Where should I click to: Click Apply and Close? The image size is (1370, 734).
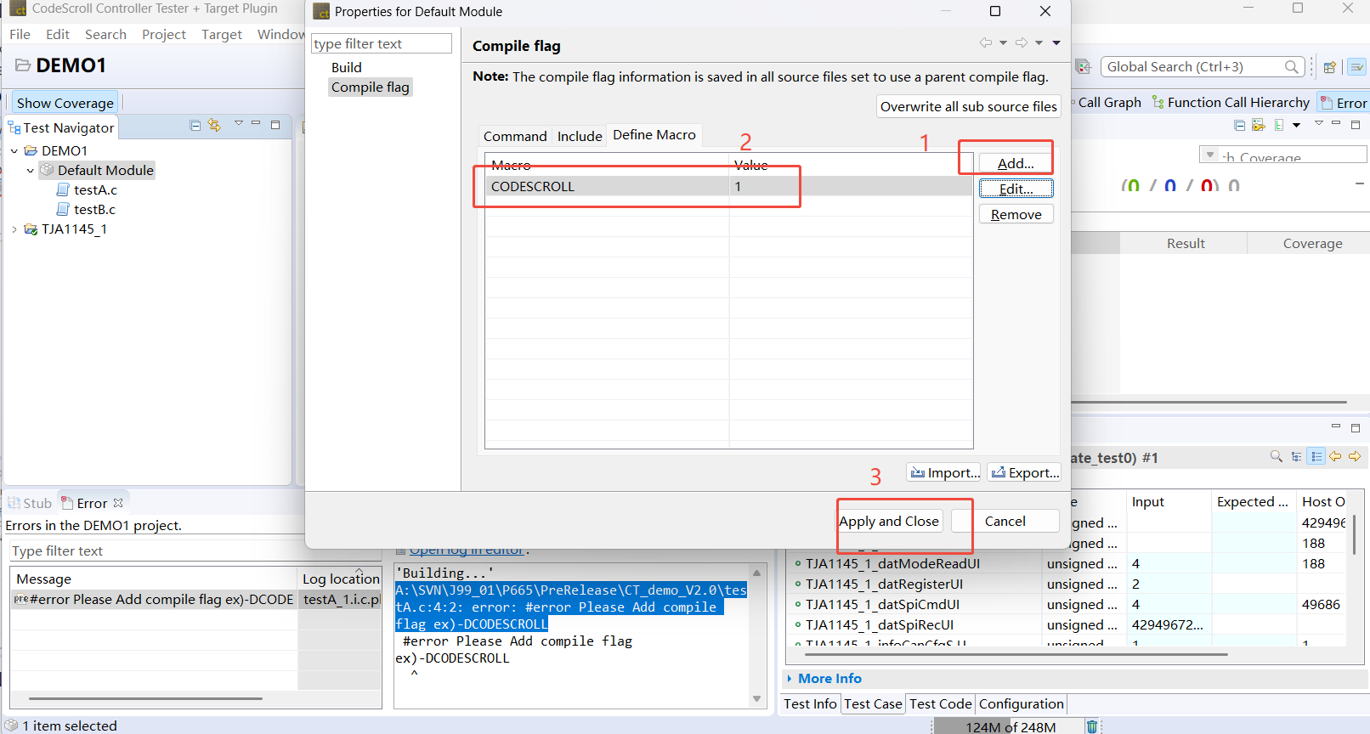tap(889, 521)
